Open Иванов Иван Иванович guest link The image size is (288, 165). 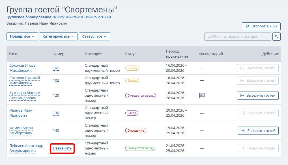[21, 113]
